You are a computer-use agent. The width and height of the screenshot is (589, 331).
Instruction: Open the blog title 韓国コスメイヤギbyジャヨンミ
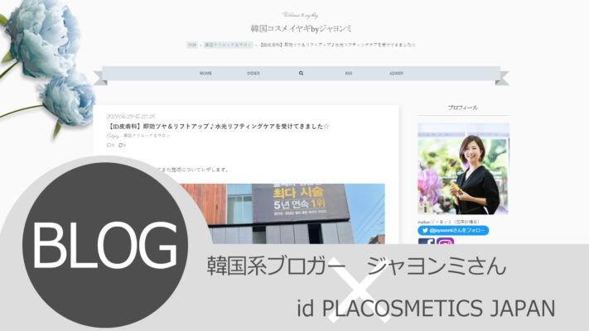coord(301,28)
